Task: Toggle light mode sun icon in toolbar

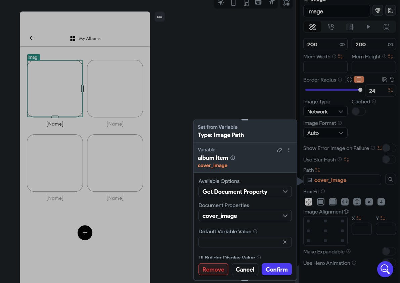Action: [221, 3]
